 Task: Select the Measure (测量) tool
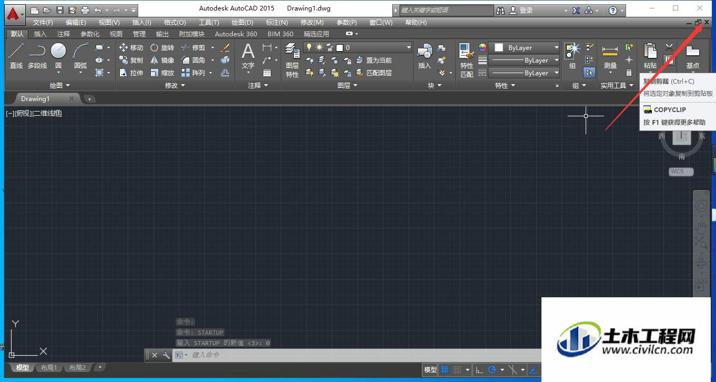coord(610,56)
